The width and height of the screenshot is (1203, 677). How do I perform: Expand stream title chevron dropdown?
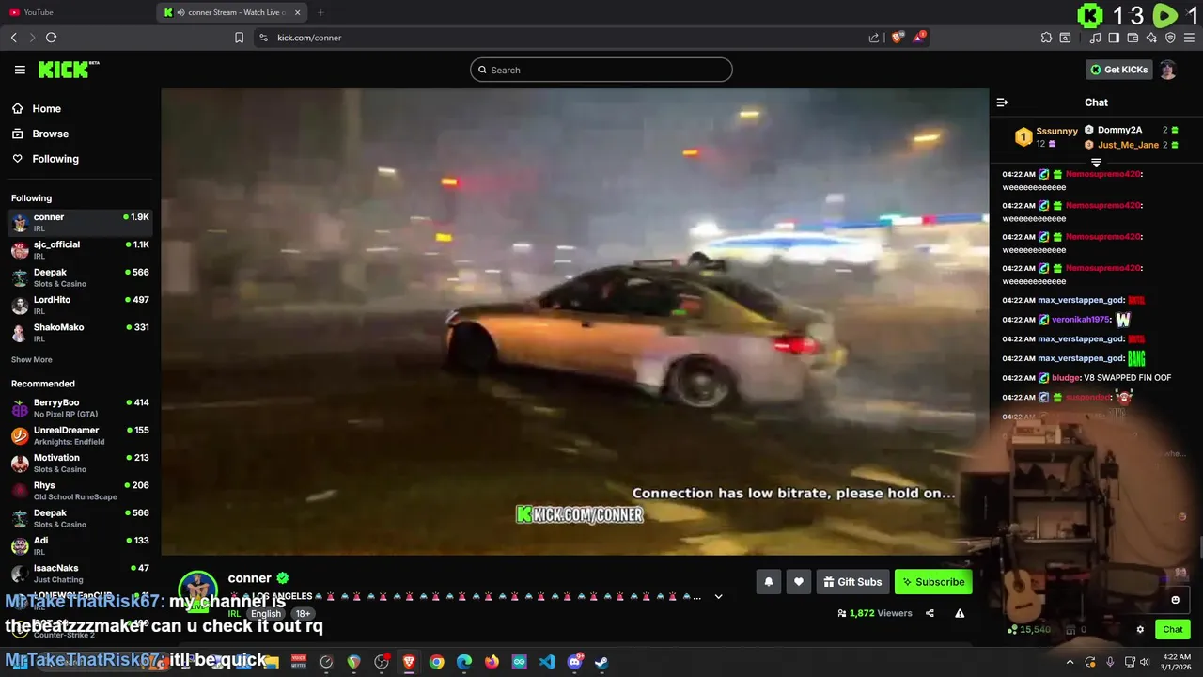pyautogui.click(x=718, y=596)
